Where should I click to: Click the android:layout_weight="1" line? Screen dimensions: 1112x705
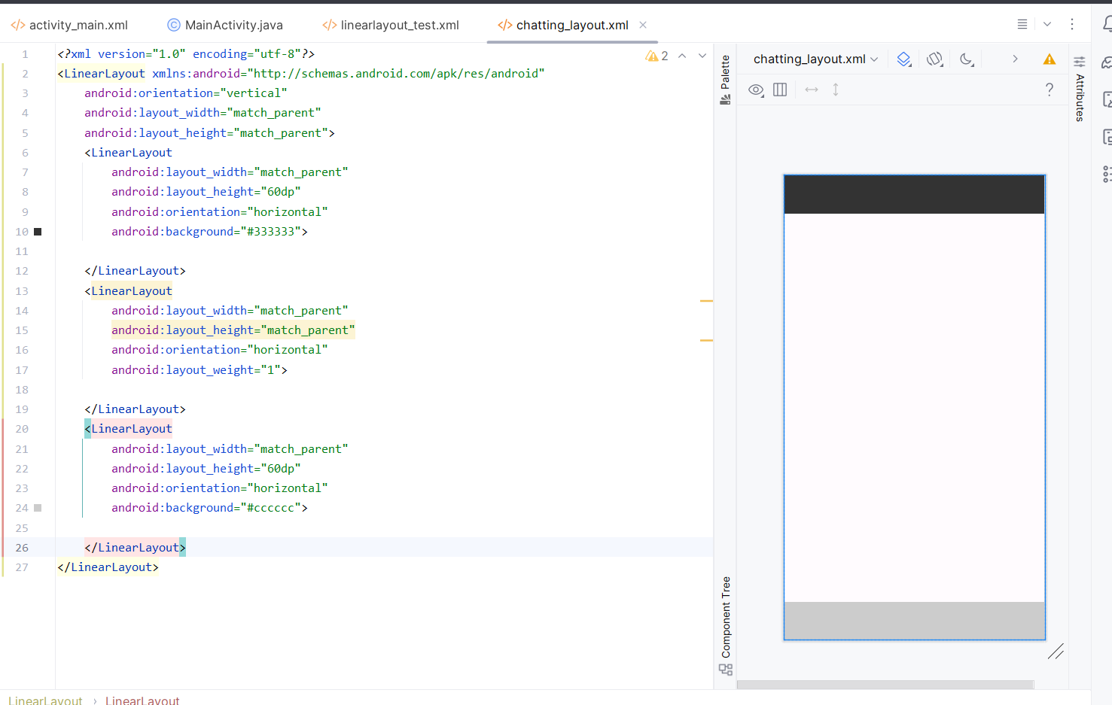(200, 370)
